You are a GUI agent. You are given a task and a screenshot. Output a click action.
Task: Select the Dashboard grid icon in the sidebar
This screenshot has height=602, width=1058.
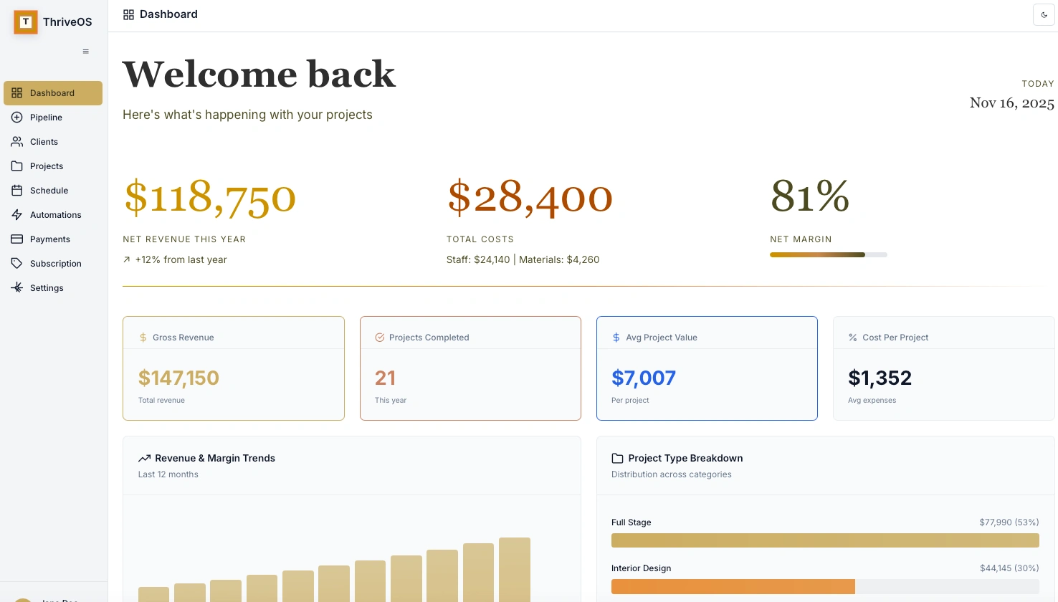click(x=17, y=93)
